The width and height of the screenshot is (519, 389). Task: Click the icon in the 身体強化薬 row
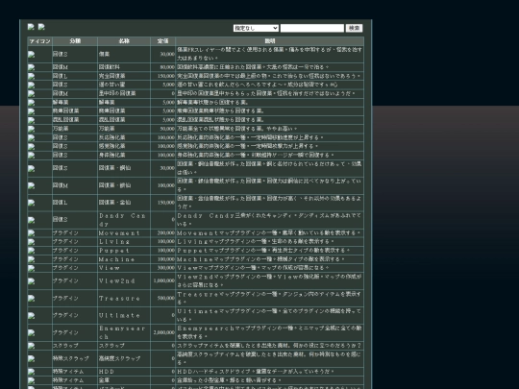point(31,156)
